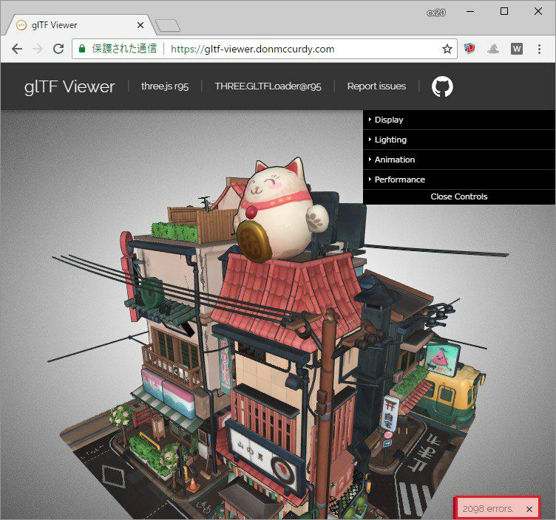Dismiss the 2098 errors notification

[529, 509]
